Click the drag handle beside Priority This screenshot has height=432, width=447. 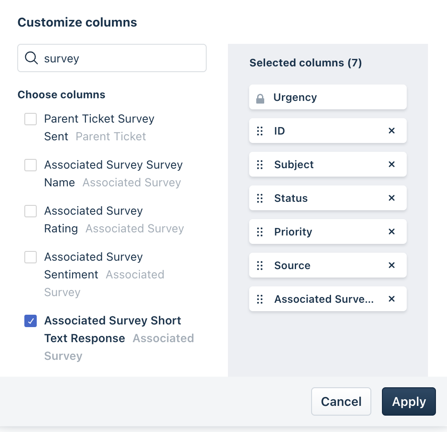click(260, 232)
